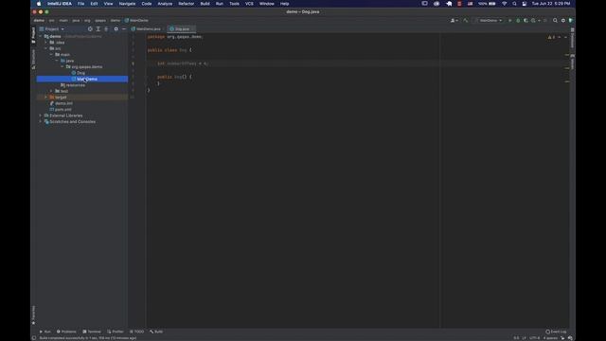Expand External Libraries node
The image size is (606, 341).
pos(41,116)
